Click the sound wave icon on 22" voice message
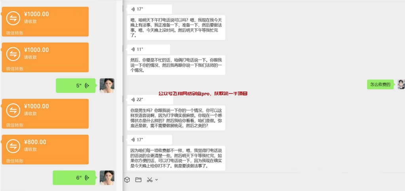 133,99
